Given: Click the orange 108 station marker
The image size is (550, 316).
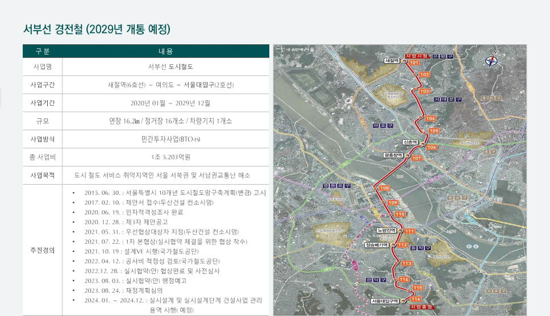Looking at the screenshot, I should [x=385, y=188].
